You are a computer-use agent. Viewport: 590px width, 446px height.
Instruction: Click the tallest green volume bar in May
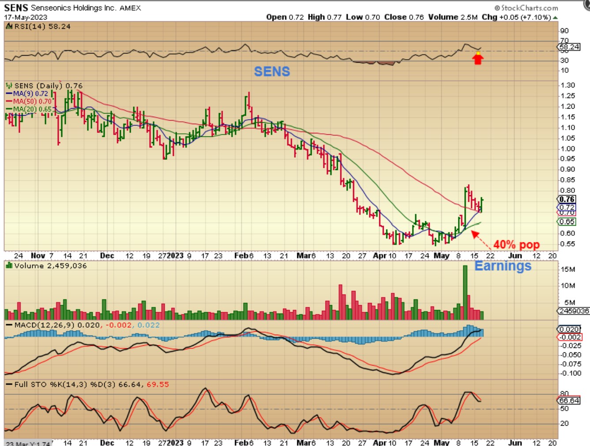click(x=465, y=292)
